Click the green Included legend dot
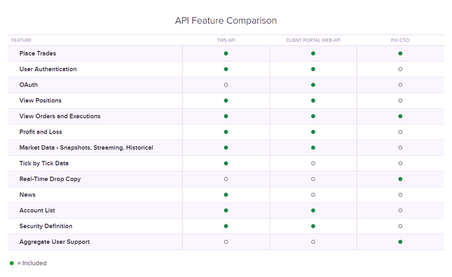 (x=12, y=263)
